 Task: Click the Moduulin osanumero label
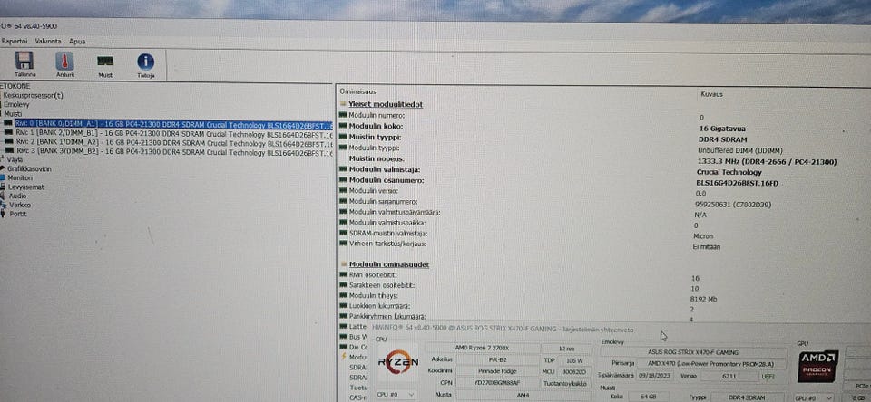[x=387, y=180]
